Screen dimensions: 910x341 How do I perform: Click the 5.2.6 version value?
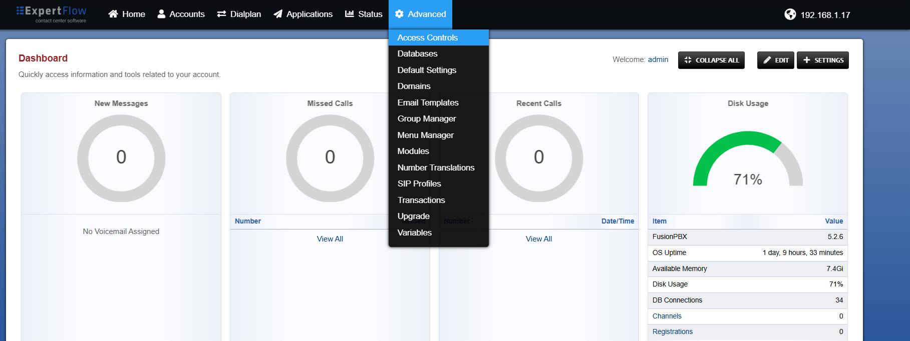pos(835,236)
